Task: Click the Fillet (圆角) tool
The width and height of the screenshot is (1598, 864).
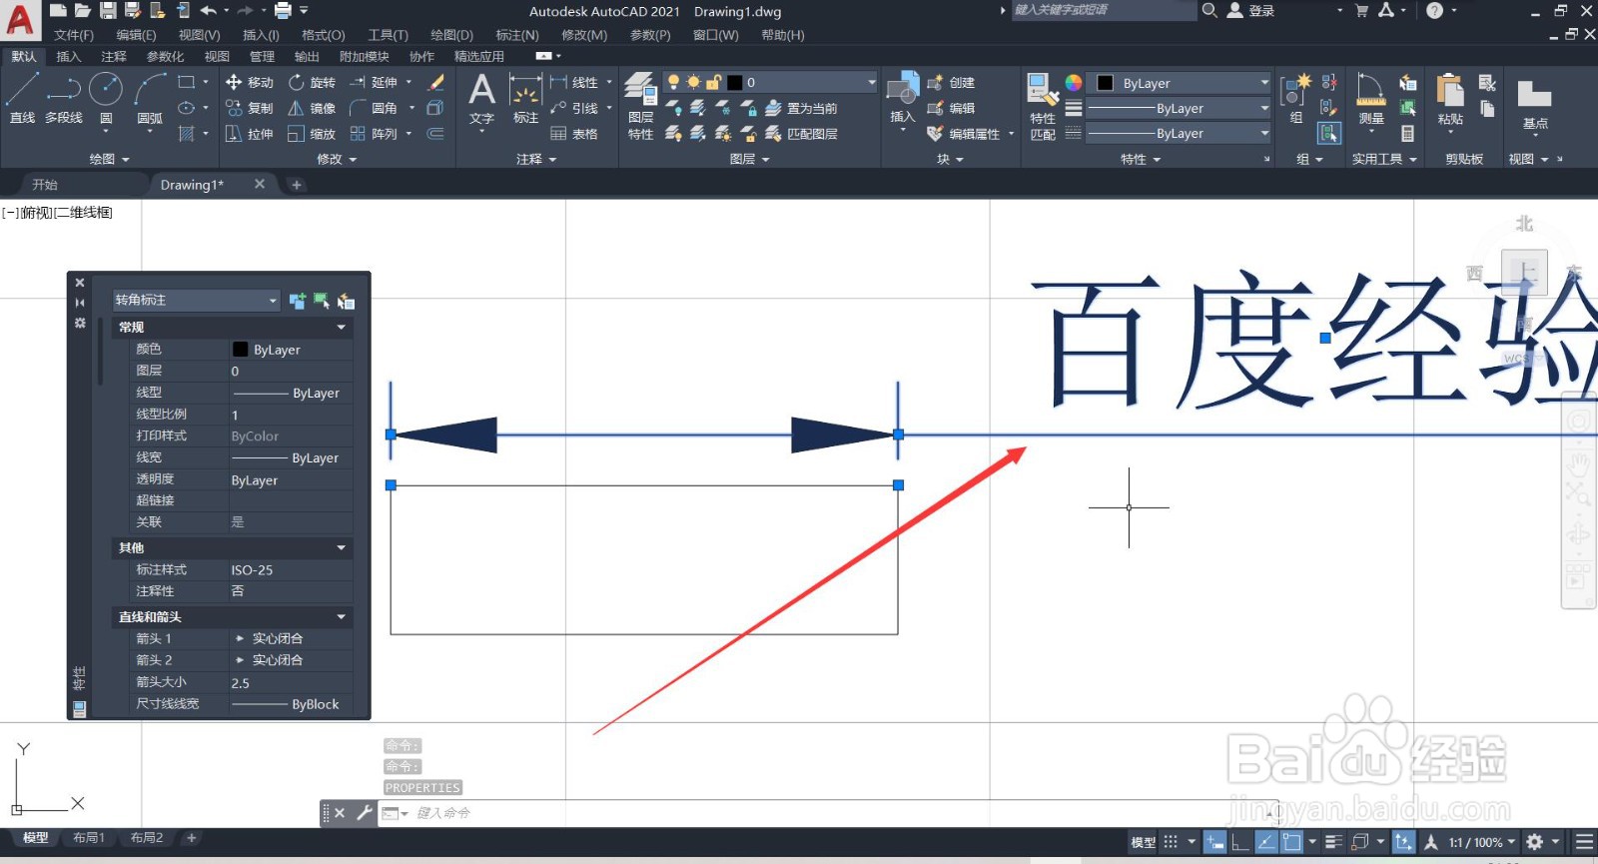Action: tap(374, 108)
